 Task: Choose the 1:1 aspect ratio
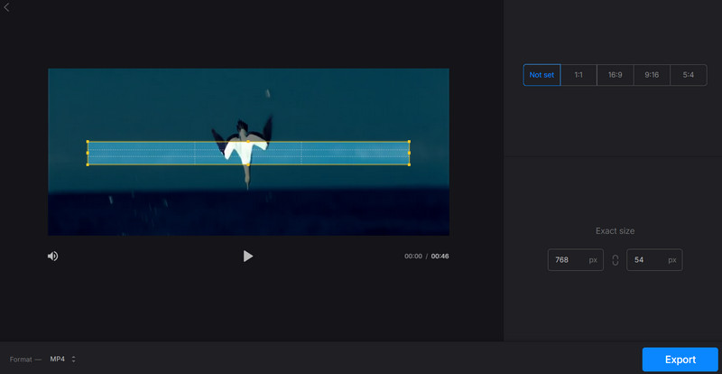point(579,75)
